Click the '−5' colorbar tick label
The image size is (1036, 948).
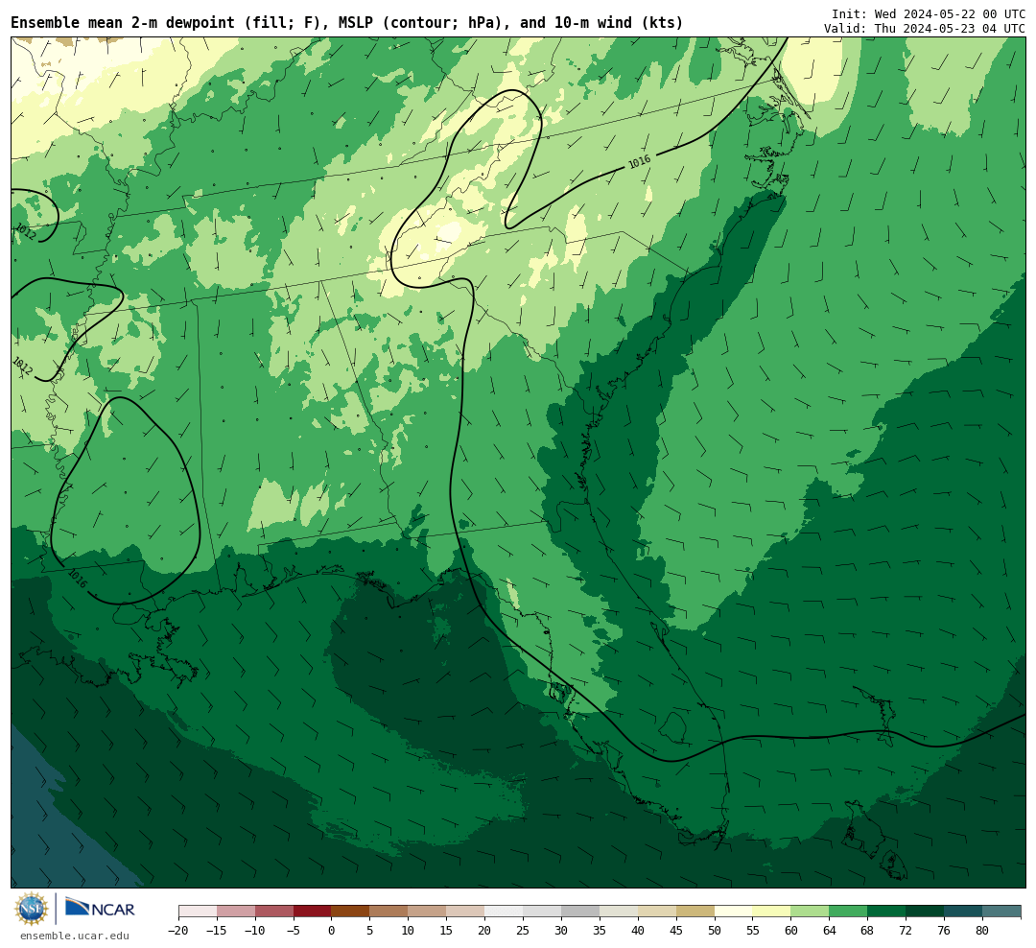(294, 931)
